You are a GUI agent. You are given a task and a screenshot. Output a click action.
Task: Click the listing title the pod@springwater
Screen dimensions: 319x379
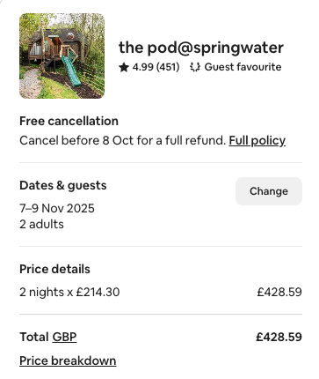pos(201,48)
